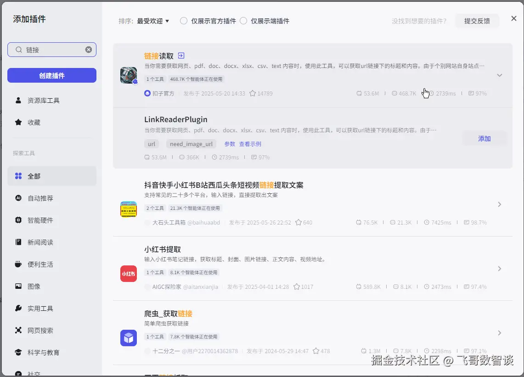Select the 新闻阅读 category

pos(52,242)
